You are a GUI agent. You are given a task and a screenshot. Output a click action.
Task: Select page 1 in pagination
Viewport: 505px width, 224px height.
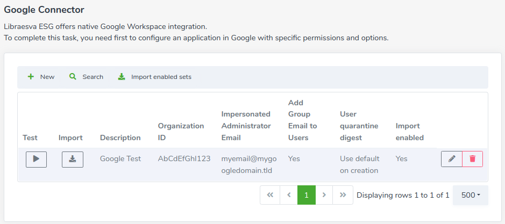307,195
